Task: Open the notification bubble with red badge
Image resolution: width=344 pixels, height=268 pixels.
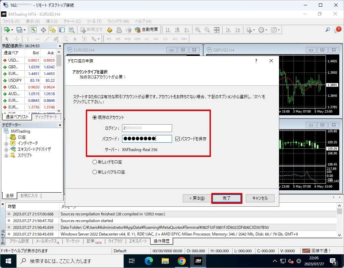Action: click(337, 29)
